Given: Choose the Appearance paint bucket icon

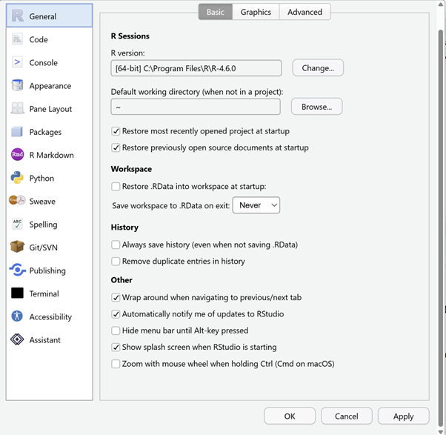Looking at the screenshot, I should coord(17,85).
